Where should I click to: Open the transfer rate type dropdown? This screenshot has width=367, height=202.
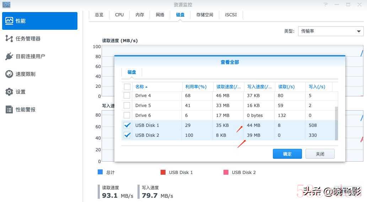[331, 31]
